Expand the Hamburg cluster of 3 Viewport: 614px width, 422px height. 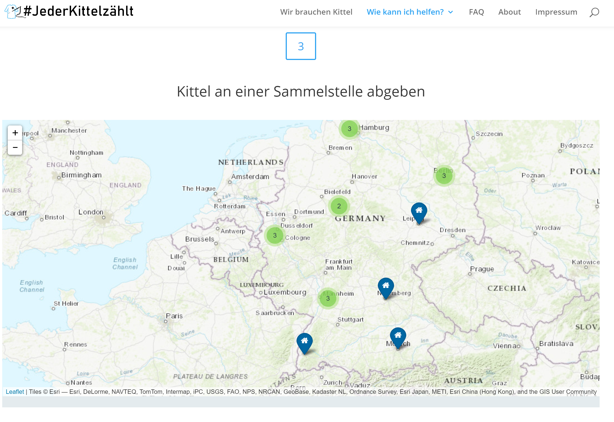pos(350,129)
